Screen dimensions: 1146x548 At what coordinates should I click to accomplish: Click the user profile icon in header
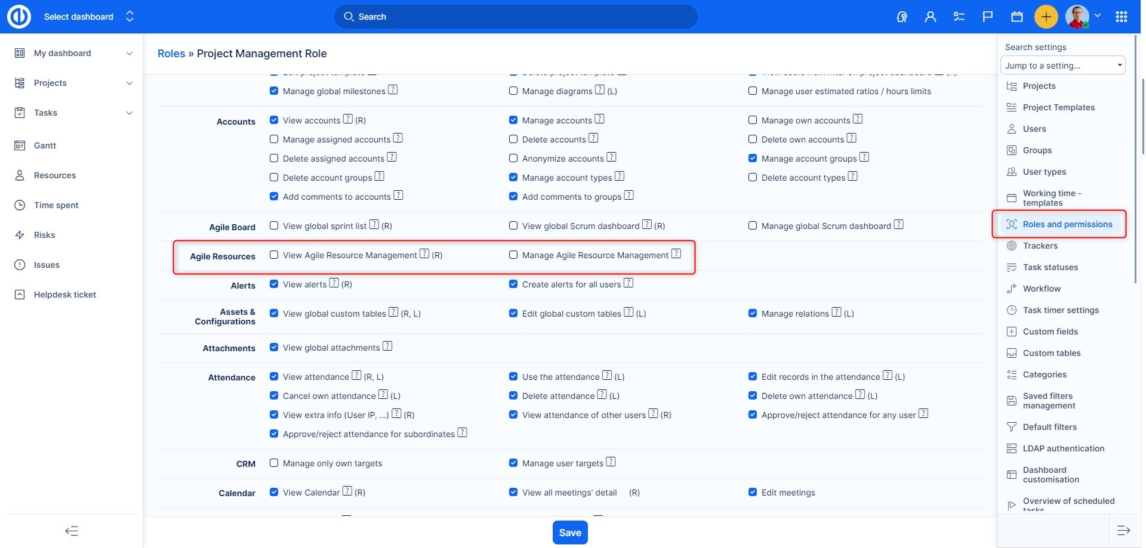(930, 17)
